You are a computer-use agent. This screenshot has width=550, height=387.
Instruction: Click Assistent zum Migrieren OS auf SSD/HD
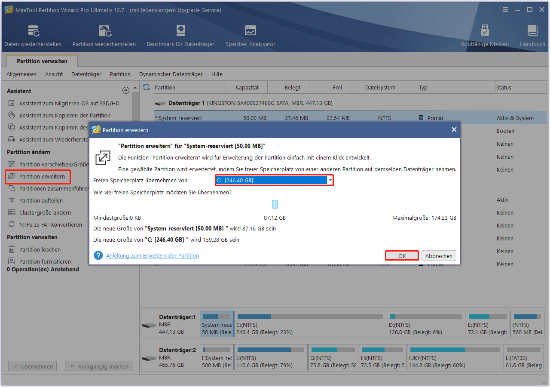coord(69,103)
